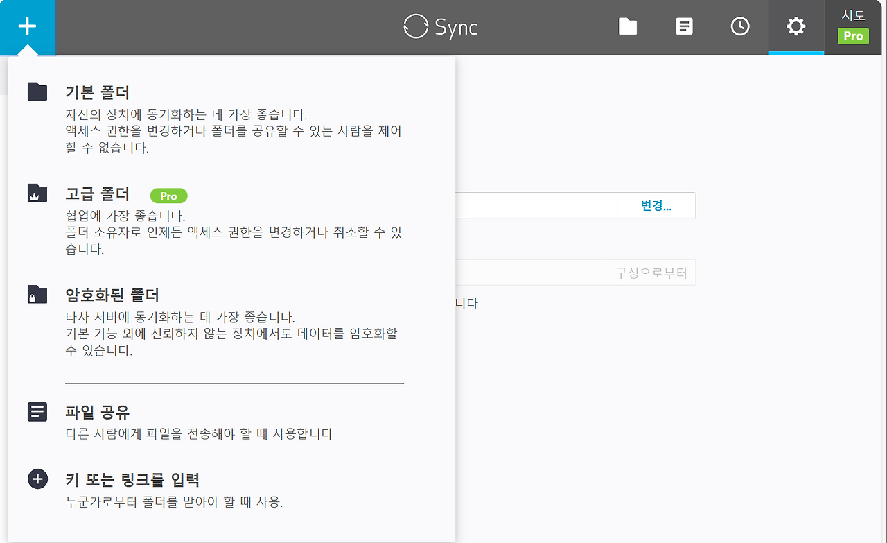
Task: Click the + add folder icon
Action: [27, 26]
